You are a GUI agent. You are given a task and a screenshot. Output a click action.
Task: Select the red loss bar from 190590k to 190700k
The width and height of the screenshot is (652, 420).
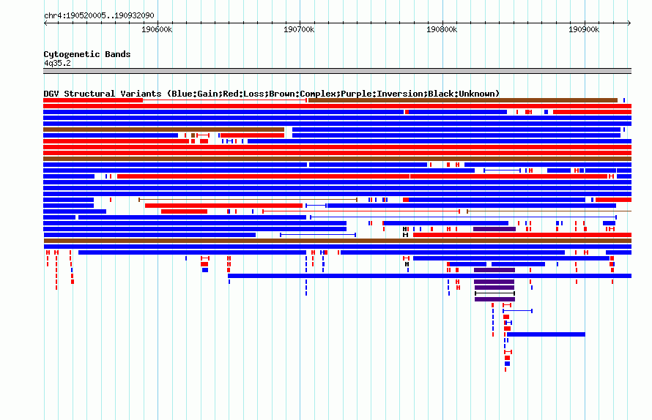pos(223,206)
